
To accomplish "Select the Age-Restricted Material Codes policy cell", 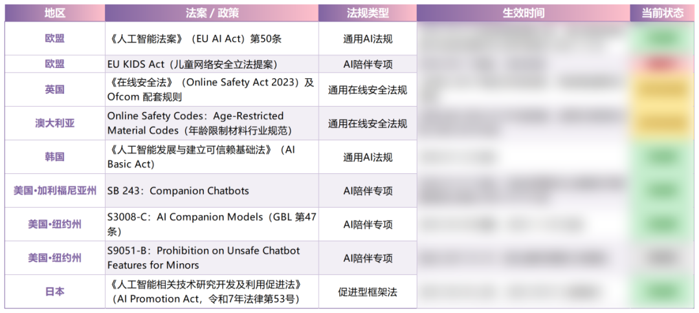I will click(x=212, y=124).
